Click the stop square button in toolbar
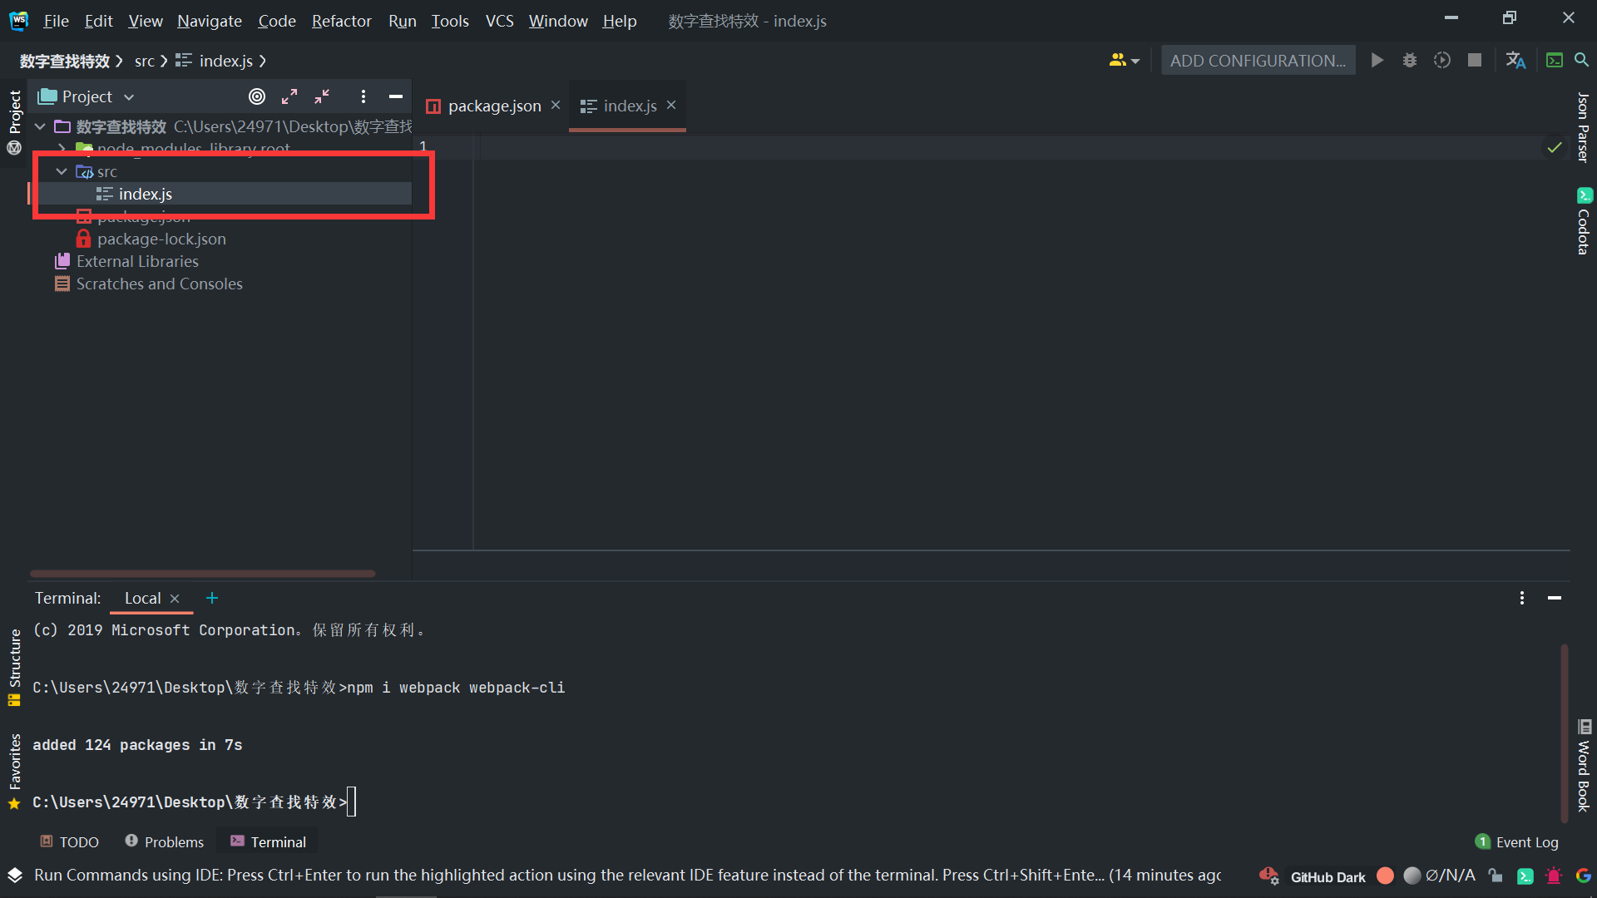 1475,60
